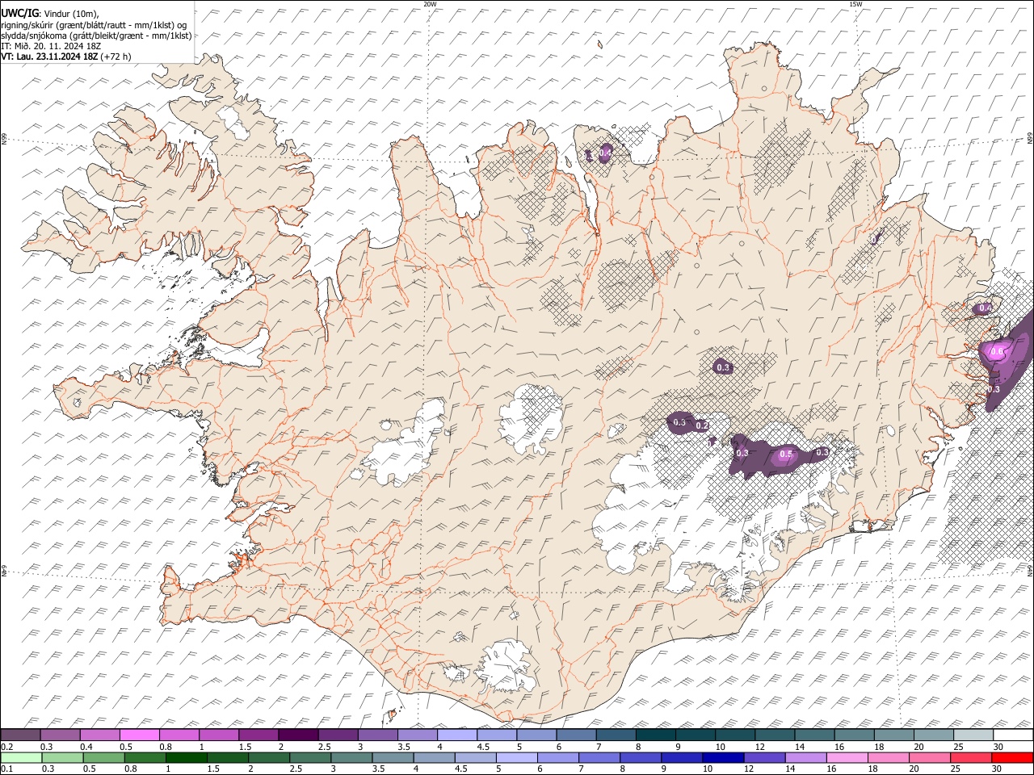
Task: Click the 'UWC/IG: Vindur (10m),' title text
Action: tap(49, 14)
